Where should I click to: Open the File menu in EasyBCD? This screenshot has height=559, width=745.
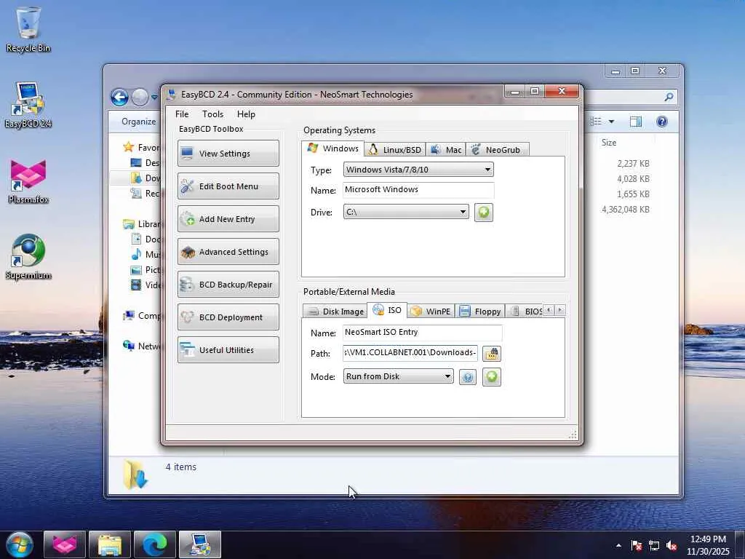181,114
